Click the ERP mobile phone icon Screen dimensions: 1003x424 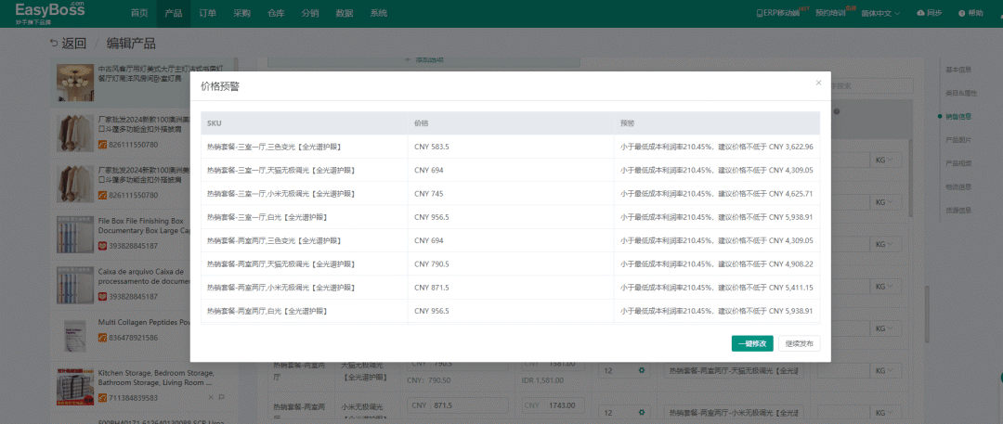point(760,13)
